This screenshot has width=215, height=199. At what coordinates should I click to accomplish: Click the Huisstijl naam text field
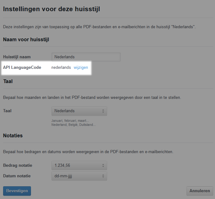pyautogui.click(x=86, y=57)
